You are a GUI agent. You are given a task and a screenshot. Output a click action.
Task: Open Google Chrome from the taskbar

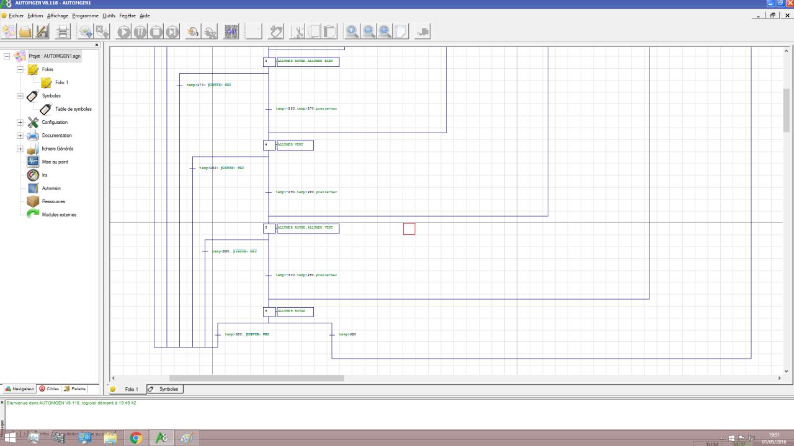(x=136, y=438)
